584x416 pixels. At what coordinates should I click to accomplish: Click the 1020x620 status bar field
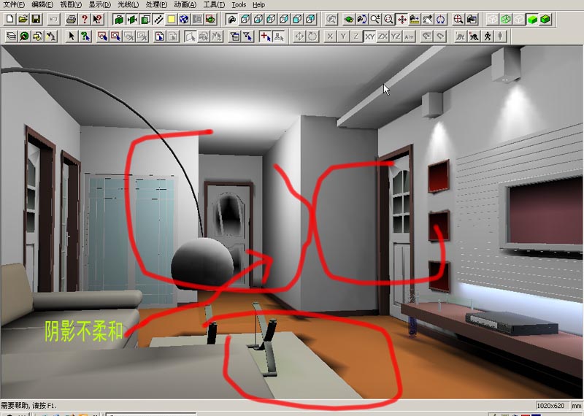(552, 406)
